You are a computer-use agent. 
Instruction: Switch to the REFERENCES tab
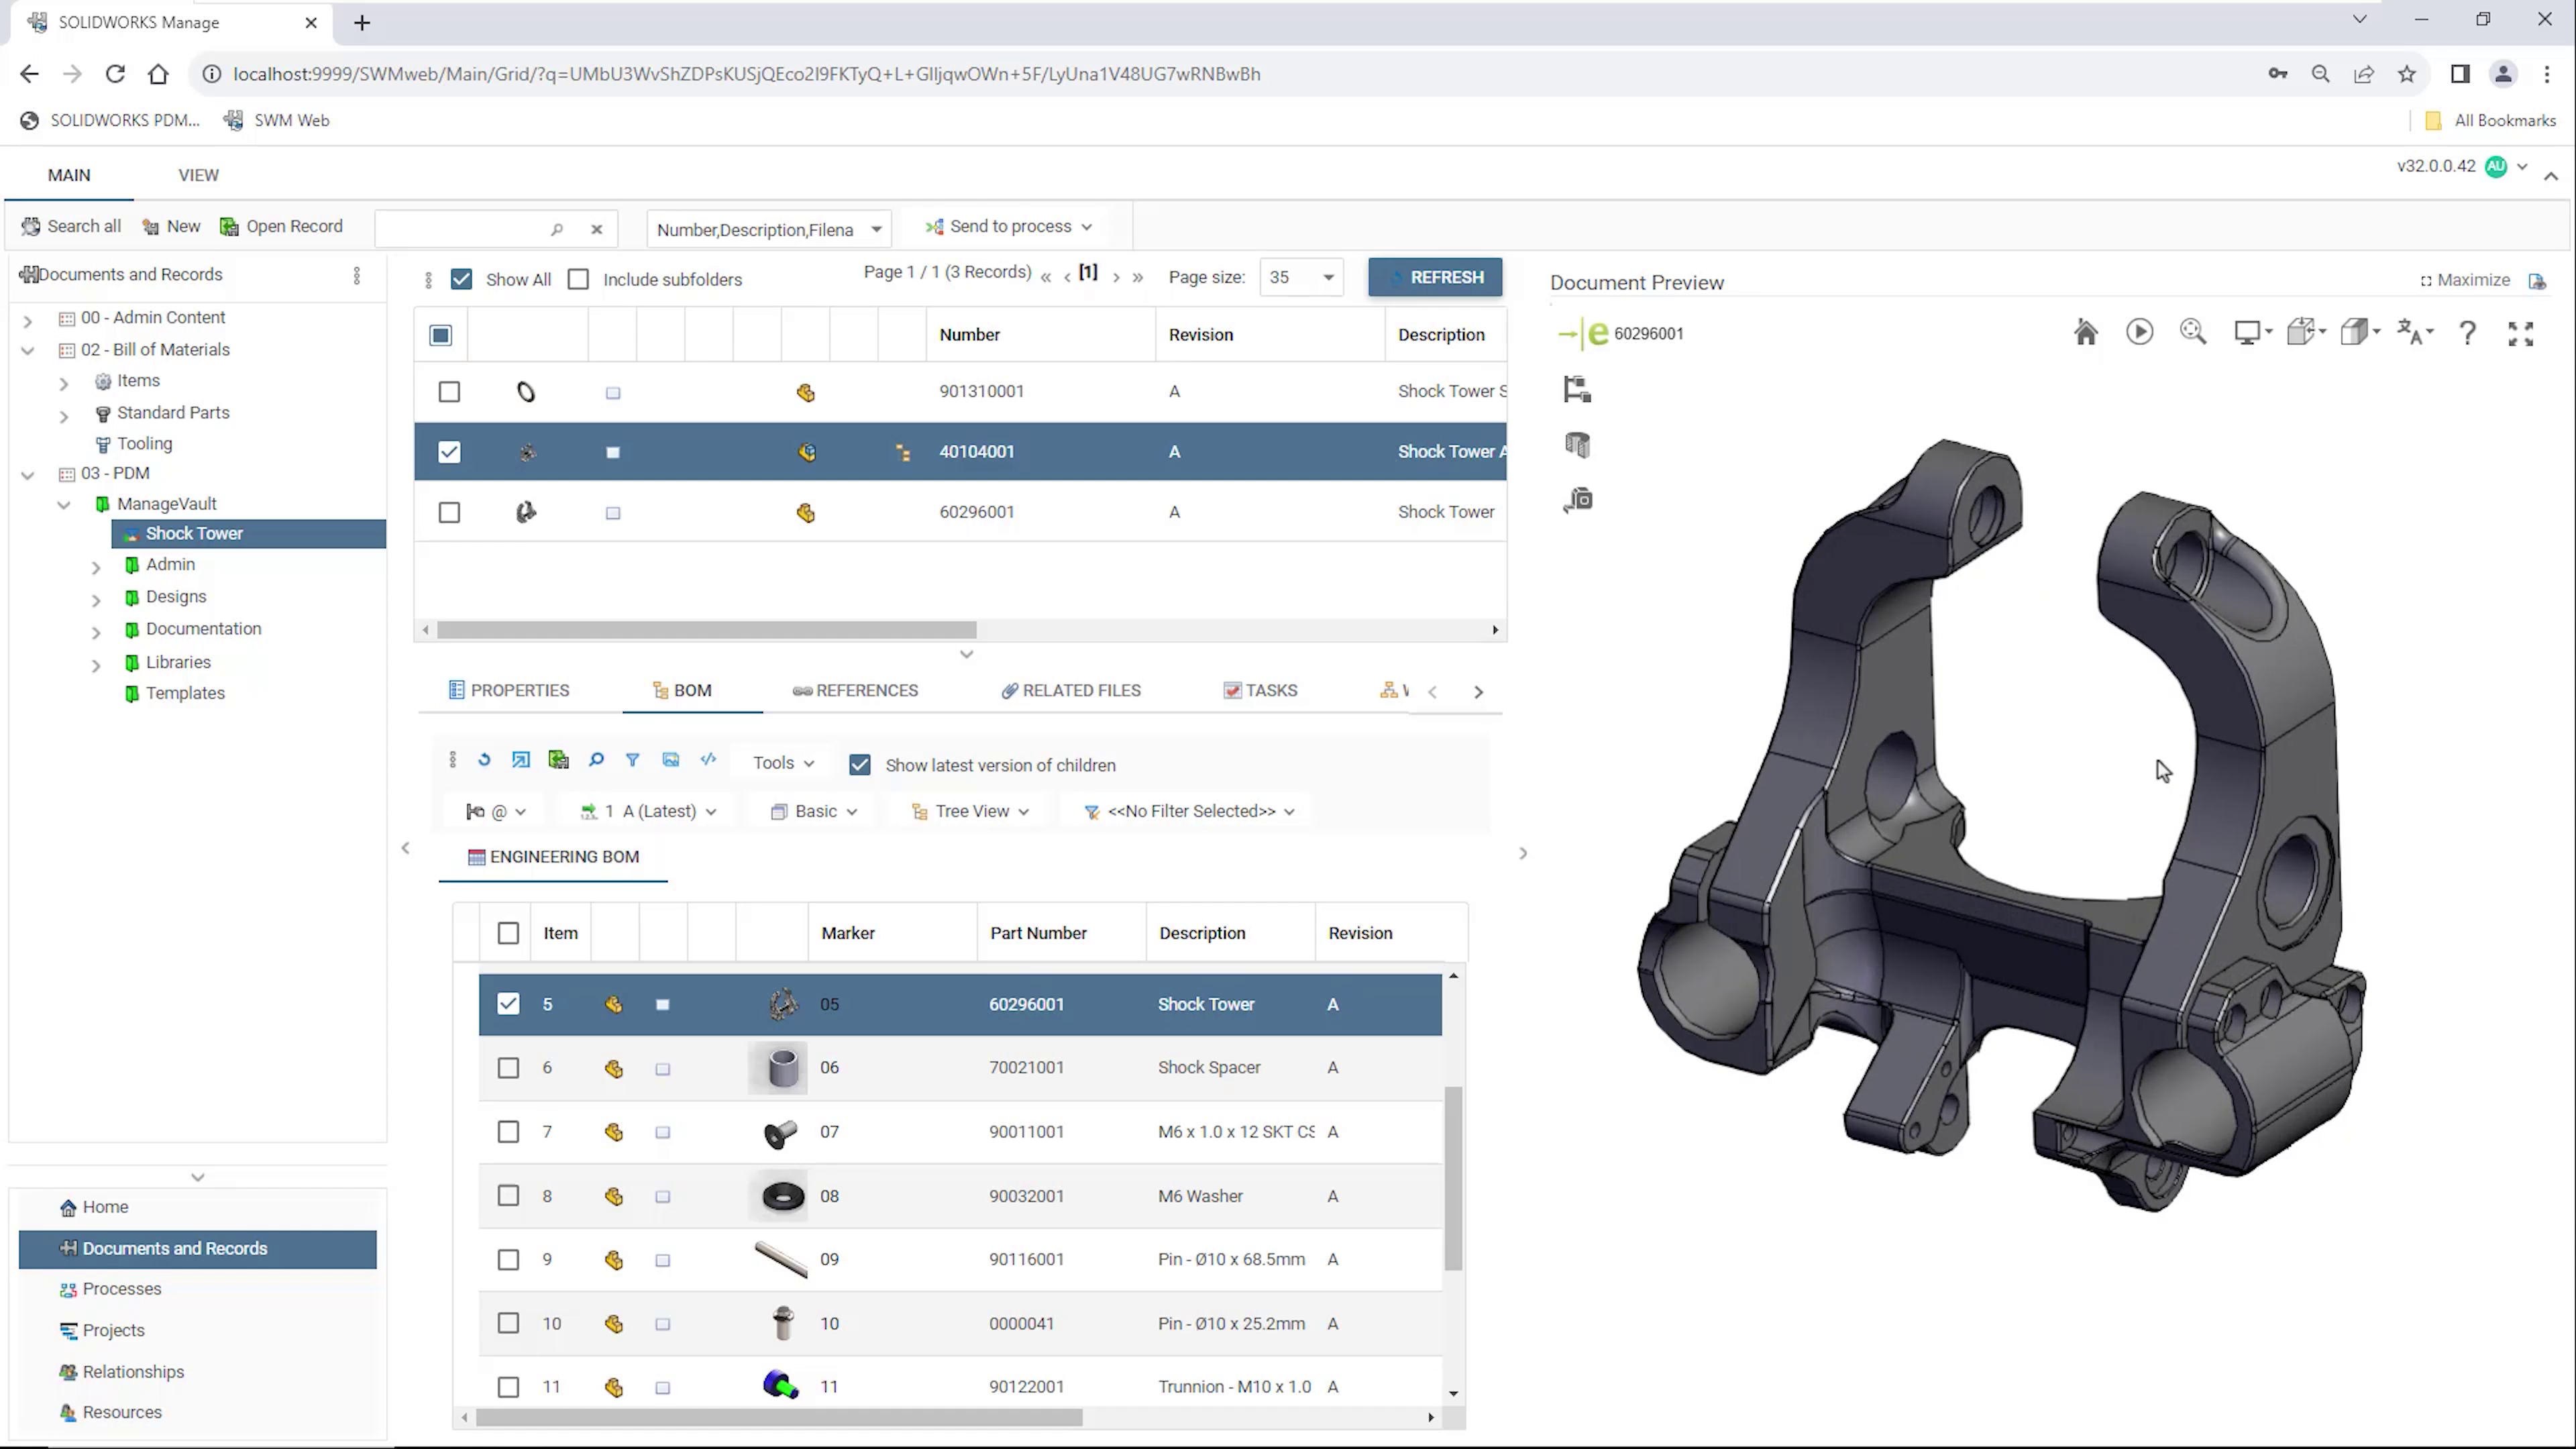click(x=855, y=690)
